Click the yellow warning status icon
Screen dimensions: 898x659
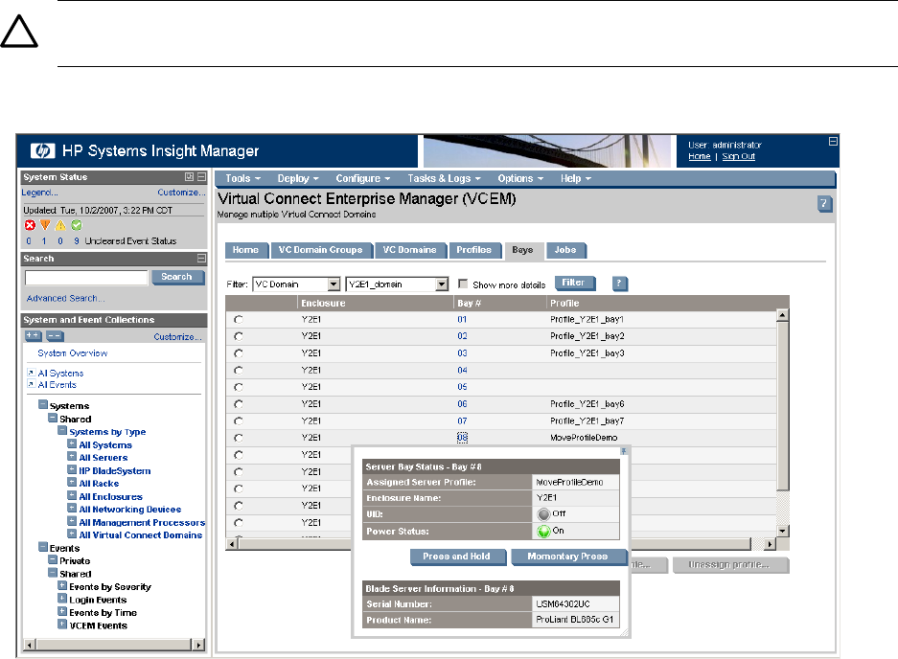click(x=59, y=226)
